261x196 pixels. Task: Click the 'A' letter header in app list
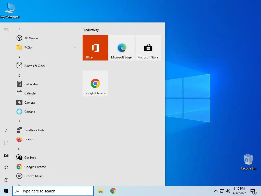click(19, 57)
